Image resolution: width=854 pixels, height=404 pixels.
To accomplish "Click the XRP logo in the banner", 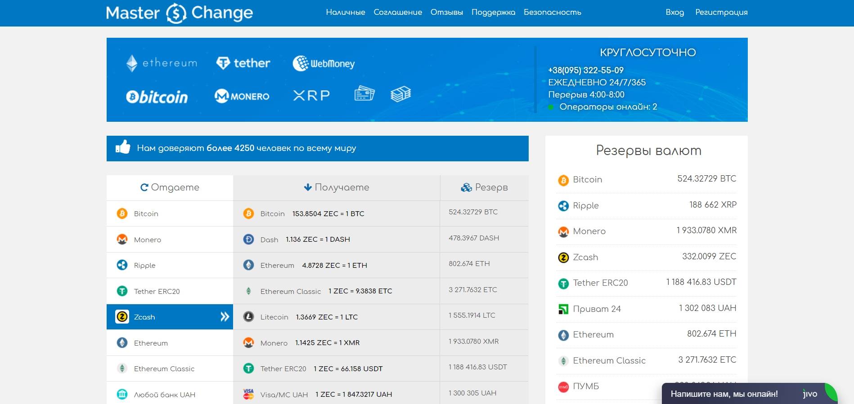I will coord(311,95).
